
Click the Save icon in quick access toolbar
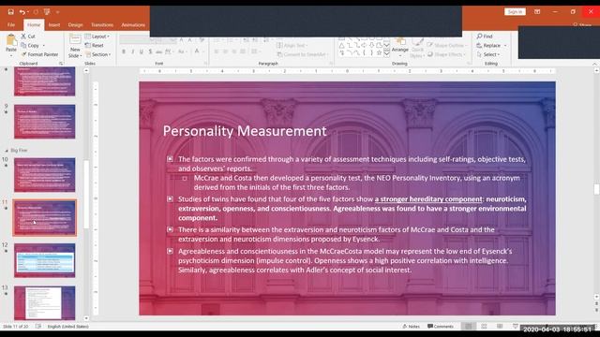[x=10, y=12]
